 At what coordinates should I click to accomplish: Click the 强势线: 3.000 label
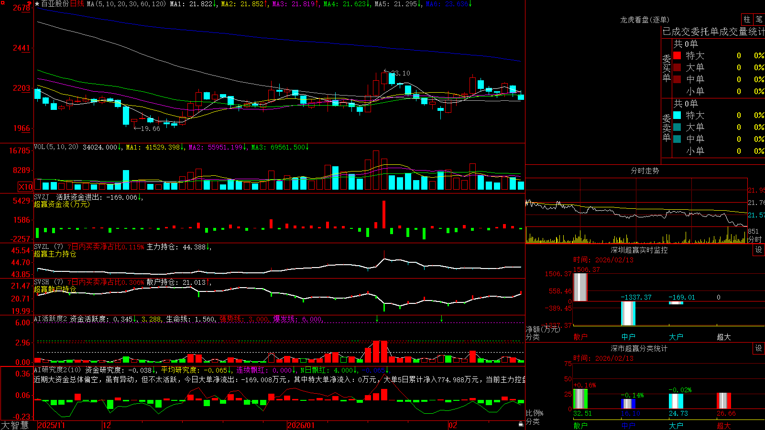[244, 319]
